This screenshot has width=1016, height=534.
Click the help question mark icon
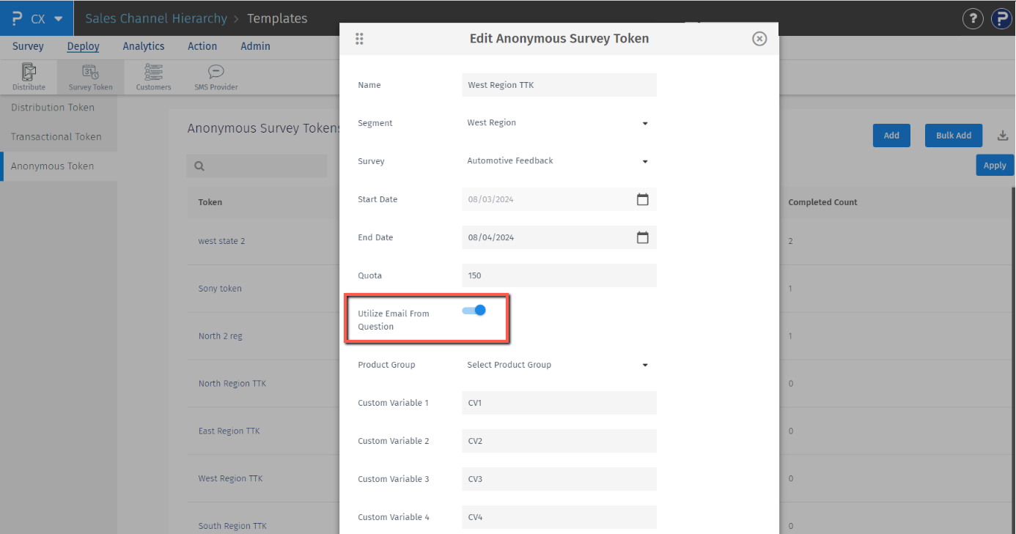coord(973,18)
